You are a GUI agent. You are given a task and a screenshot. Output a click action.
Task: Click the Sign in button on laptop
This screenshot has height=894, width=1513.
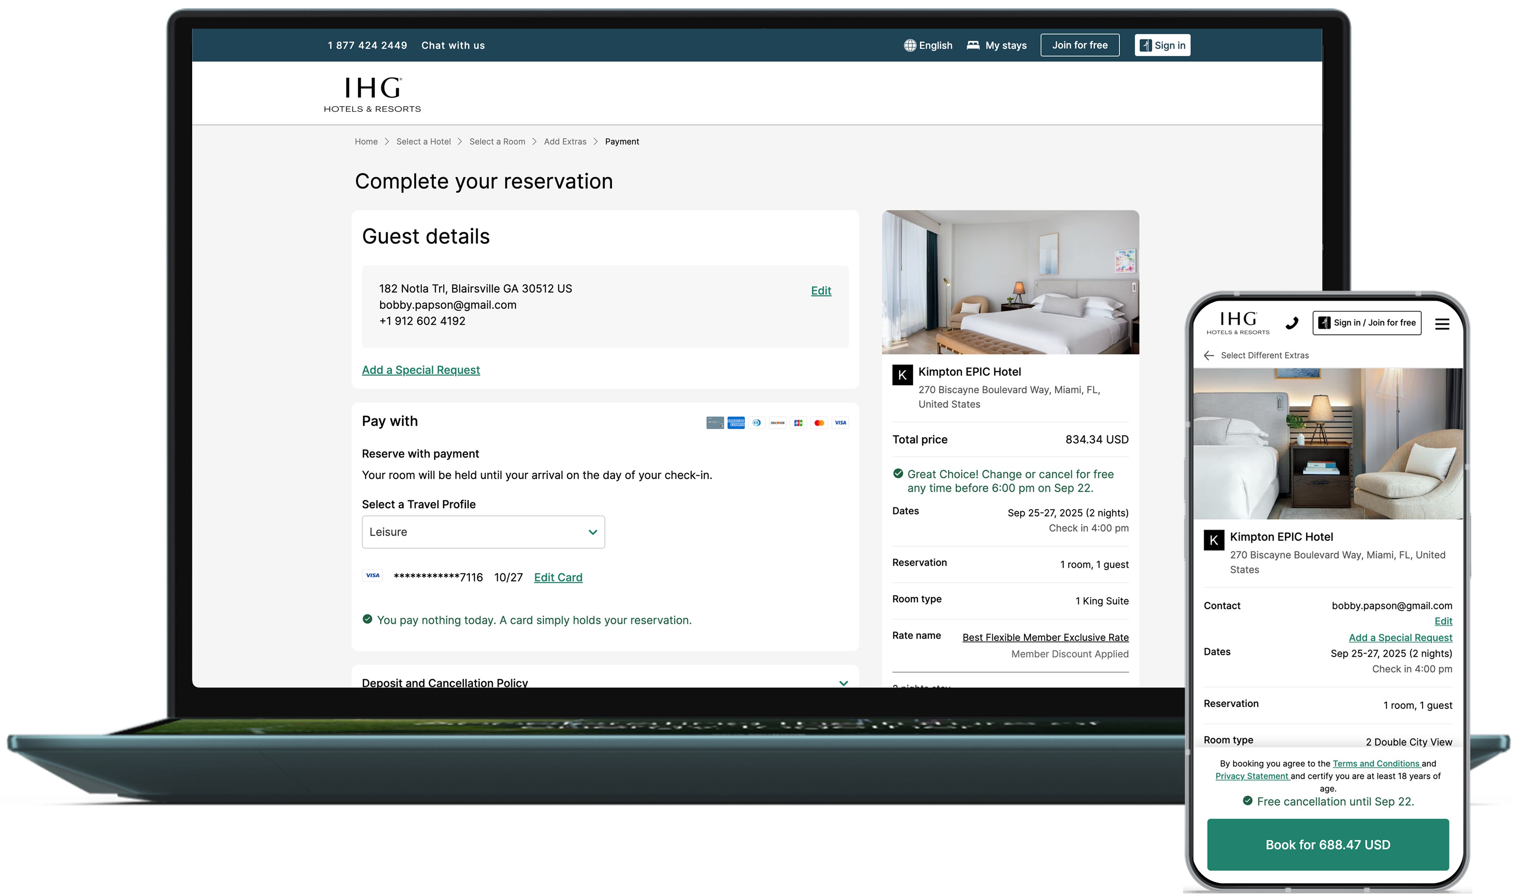1162,45
